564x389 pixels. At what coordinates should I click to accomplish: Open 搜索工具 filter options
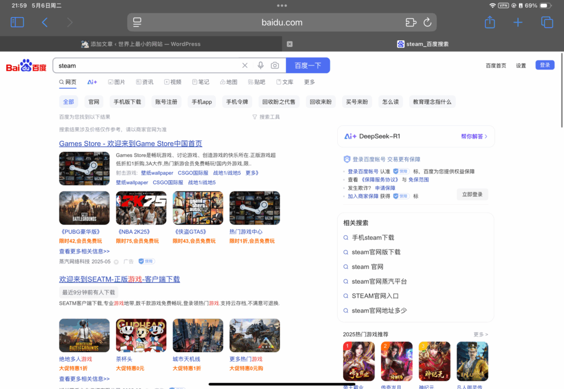click(266, 117)
